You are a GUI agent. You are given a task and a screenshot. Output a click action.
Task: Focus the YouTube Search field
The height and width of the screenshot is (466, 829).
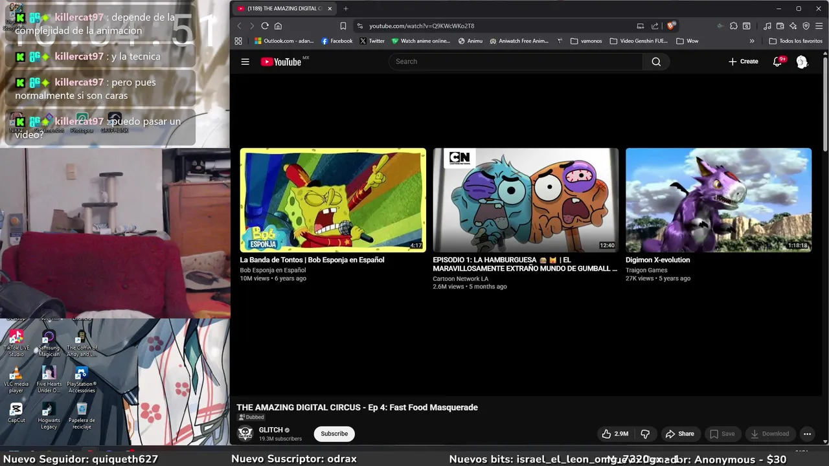[516, 61]
